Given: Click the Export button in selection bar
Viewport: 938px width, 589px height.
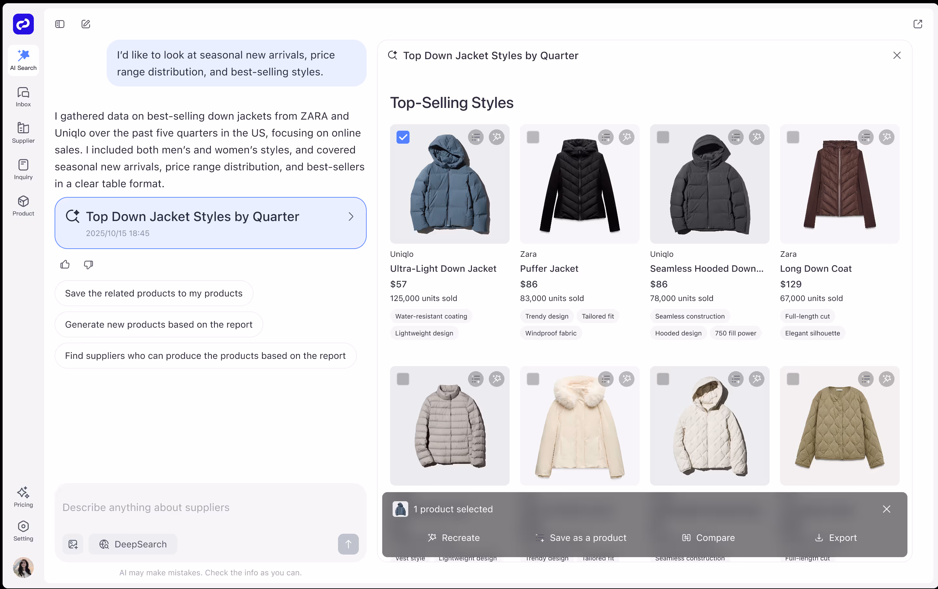Looking at the screenshot, I should 836,538.
